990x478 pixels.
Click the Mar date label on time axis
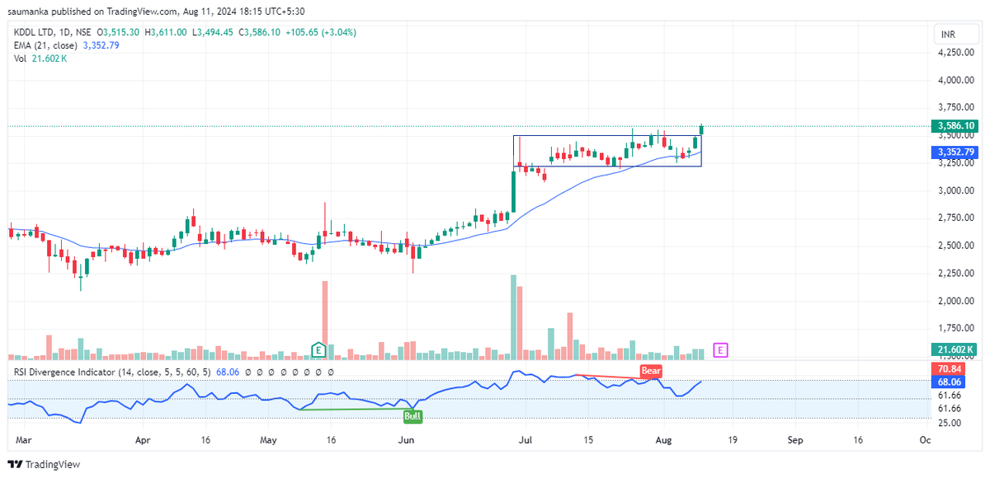tap(23, 441)
